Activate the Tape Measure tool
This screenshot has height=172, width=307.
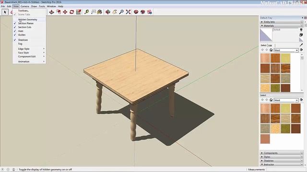(86, 12)
